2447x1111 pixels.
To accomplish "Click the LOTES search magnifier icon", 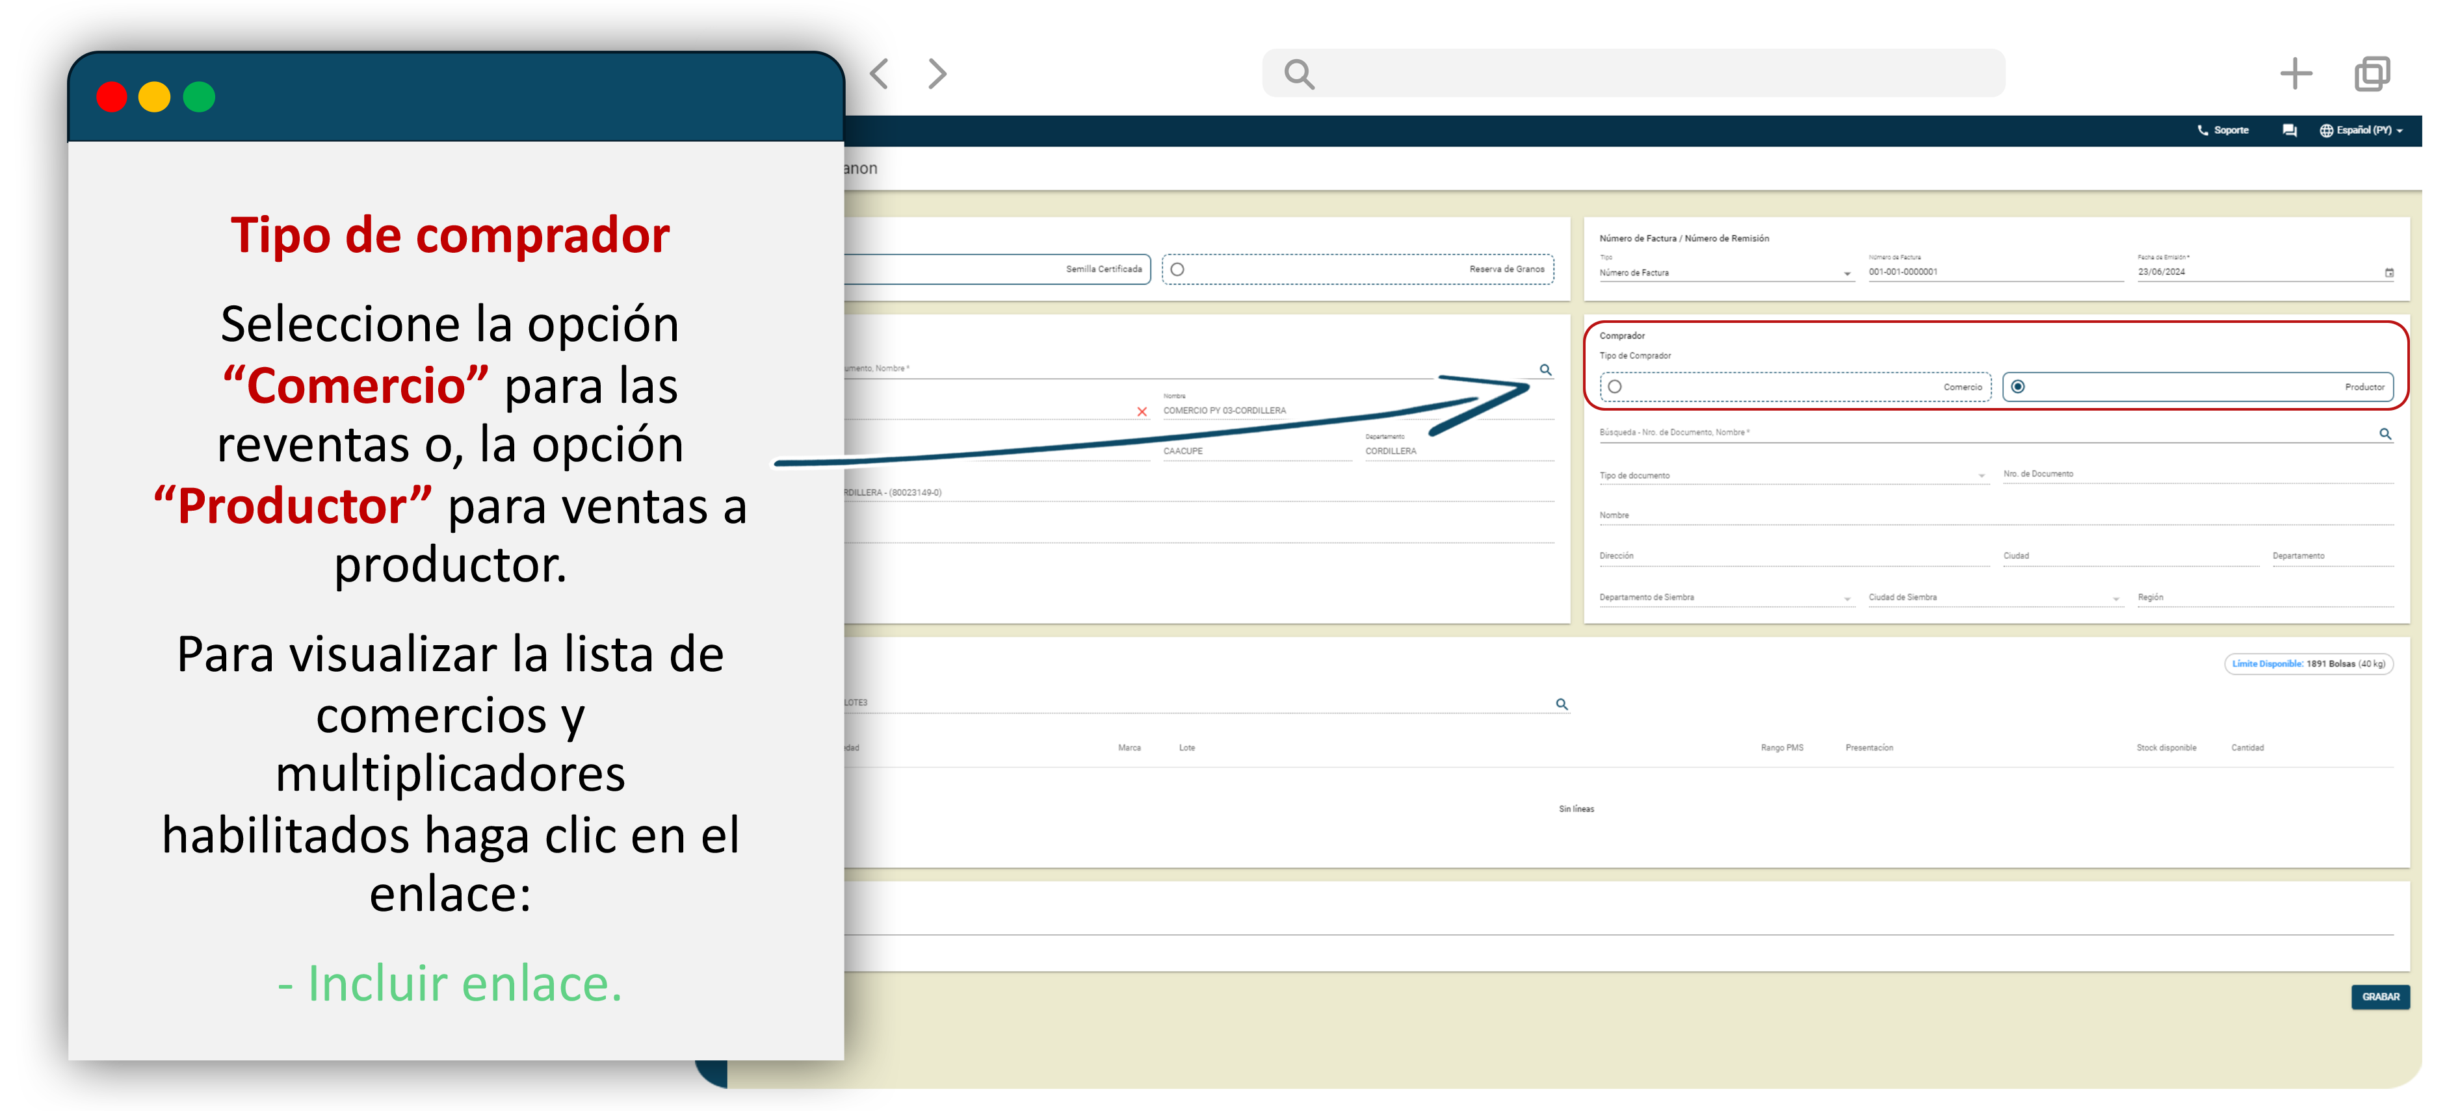I will (1562, 704).
